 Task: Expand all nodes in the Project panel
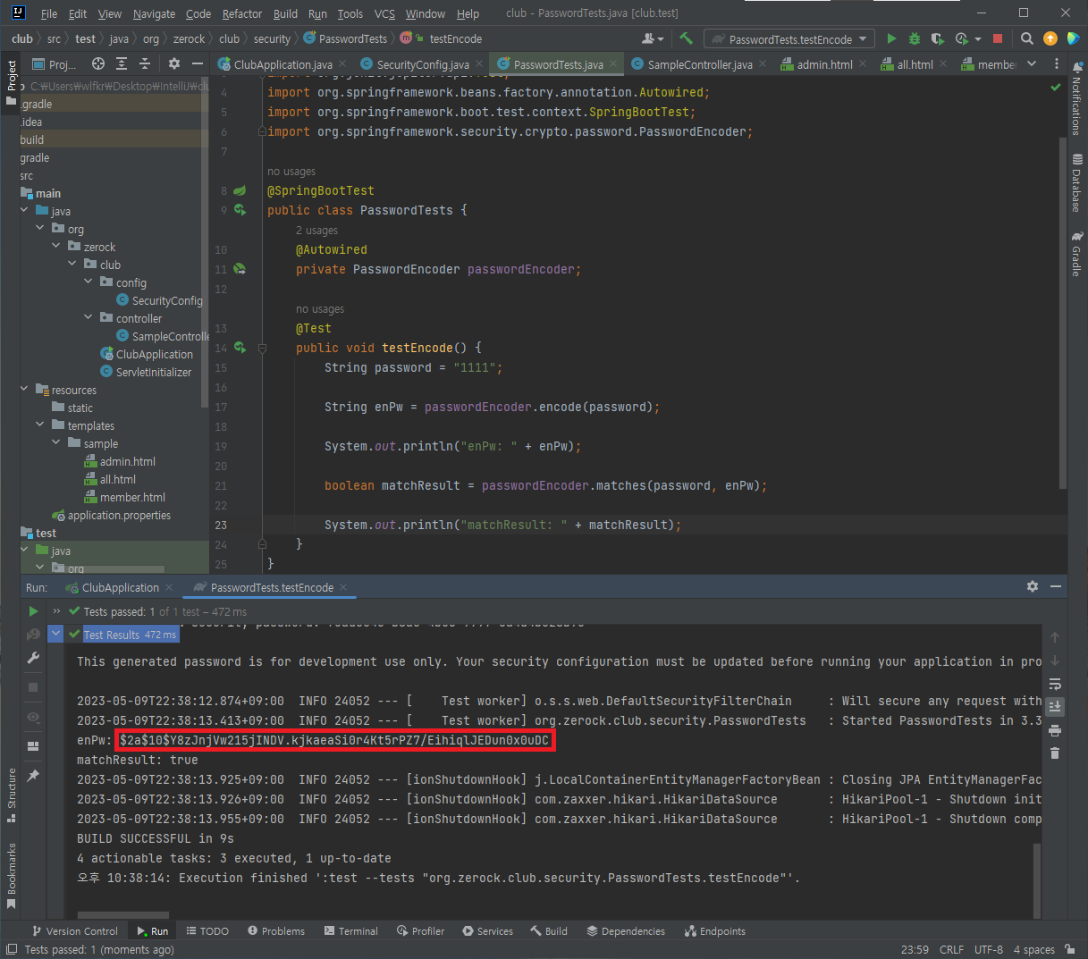tap(122, 63)
